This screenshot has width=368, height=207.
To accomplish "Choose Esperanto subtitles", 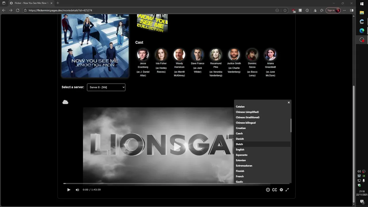I will pyautogui.click(x=262, y=155).
